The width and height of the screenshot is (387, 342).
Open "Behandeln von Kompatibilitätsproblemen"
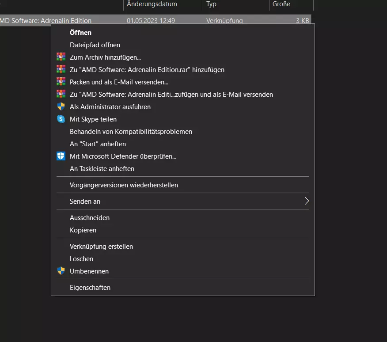[183, 131]
